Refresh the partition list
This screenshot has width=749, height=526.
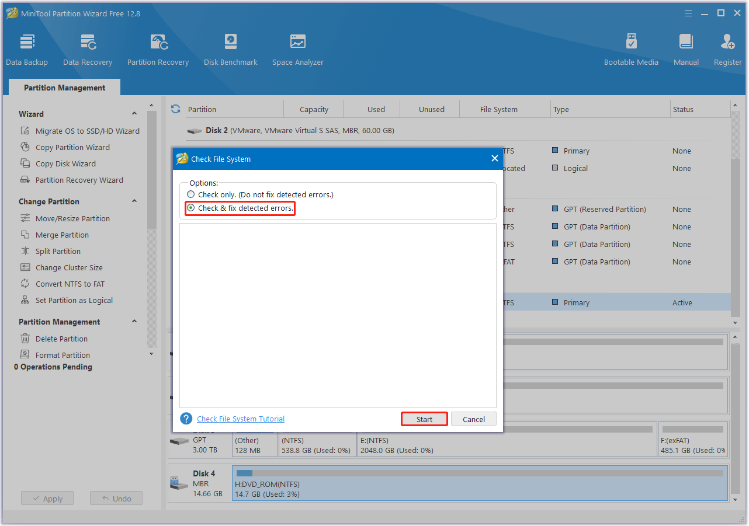(175, 109)
